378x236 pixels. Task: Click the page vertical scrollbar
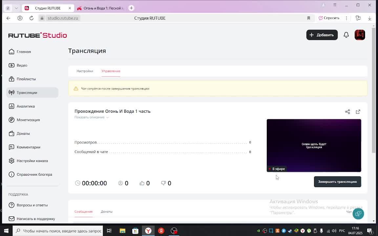[374, 90]
